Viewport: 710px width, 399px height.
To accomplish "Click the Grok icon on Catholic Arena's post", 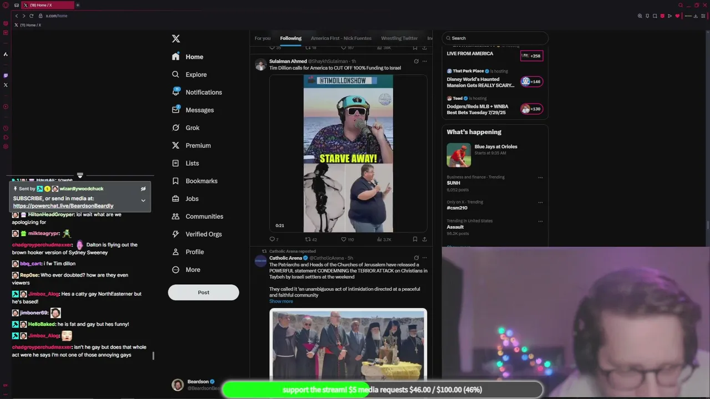I will pyautogui.click(x=416, y=258).
